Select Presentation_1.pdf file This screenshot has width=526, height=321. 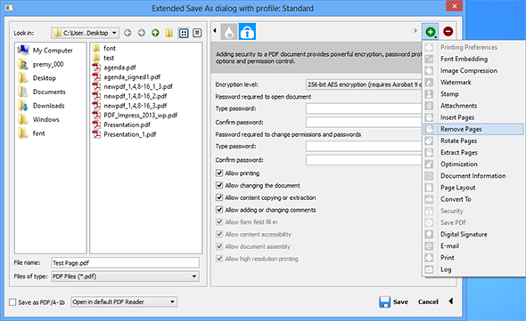pos(125,134)
